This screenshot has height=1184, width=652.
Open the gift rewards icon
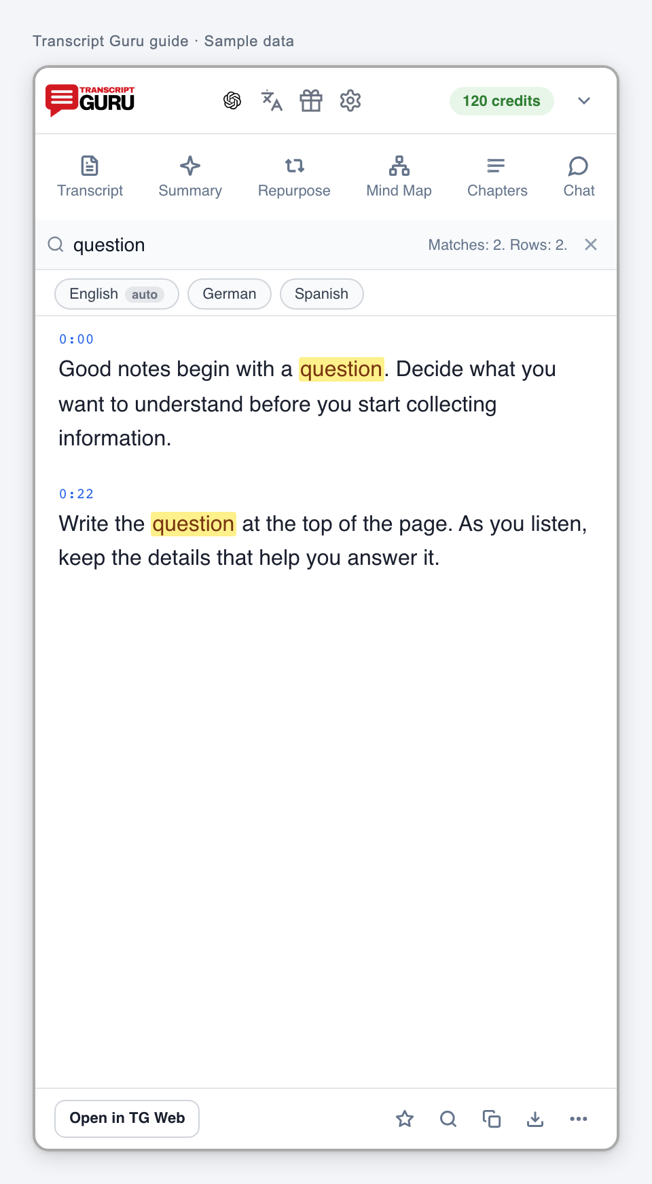pyautogui.click(x=311, y=100)
